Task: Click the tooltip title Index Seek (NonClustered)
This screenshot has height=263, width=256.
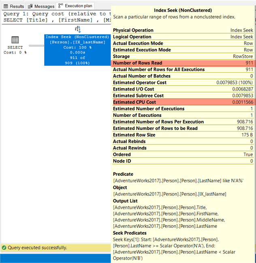Action: coord(183,11)
